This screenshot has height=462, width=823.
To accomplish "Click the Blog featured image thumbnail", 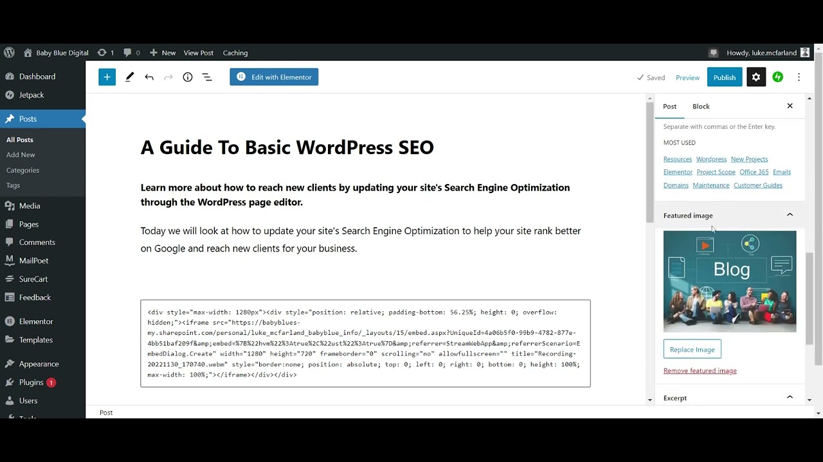I will click(730, 281).
